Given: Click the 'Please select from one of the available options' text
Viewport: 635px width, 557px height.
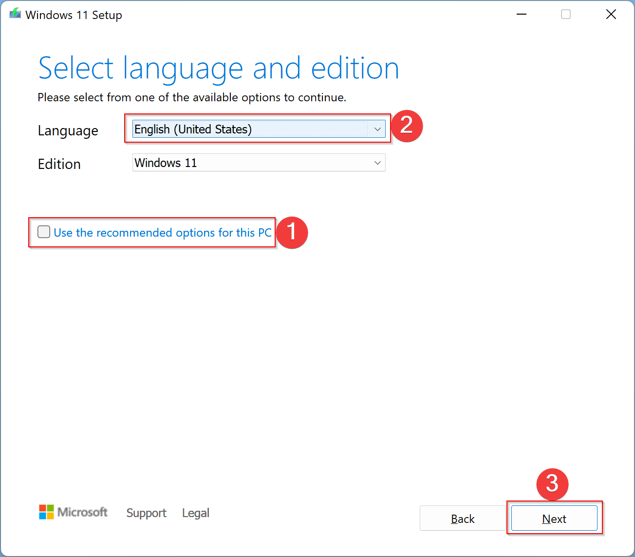Looking at the screenshot, I should coord(192,97).
